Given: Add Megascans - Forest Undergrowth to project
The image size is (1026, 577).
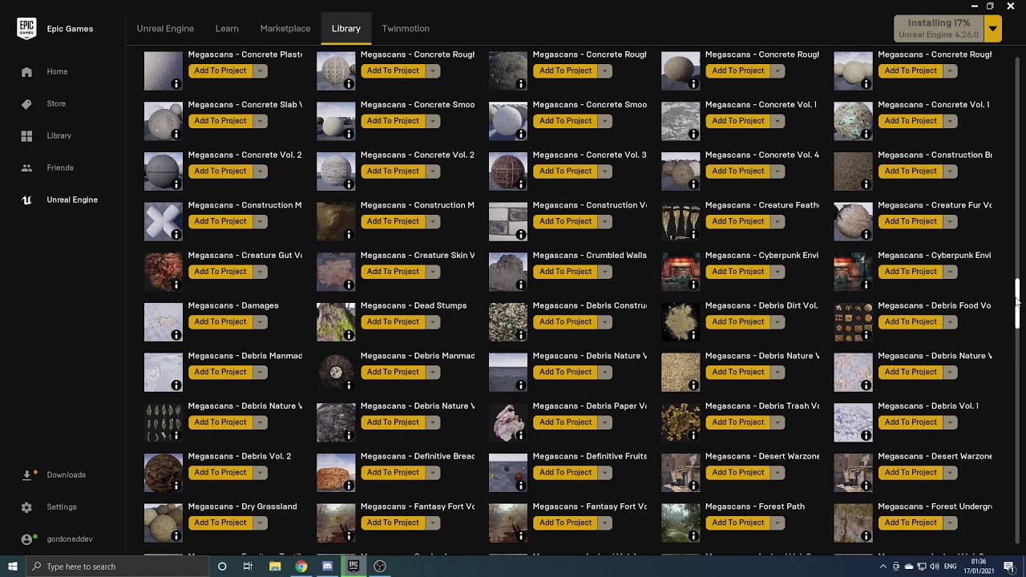Looking at the screenshot, I should click(910, 523).
